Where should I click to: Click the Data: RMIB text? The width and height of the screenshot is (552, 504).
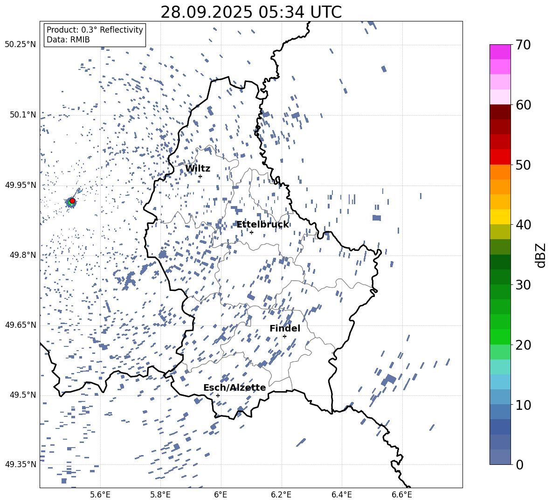(x=68, y=40)
